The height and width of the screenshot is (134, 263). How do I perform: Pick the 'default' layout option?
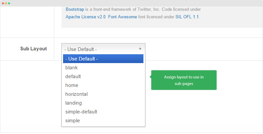(103, 76)
